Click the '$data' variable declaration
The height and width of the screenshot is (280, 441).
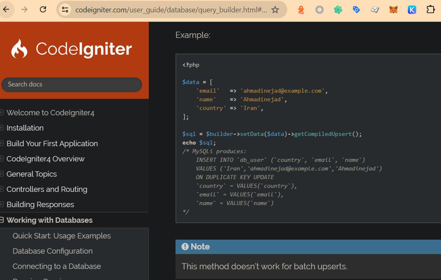[190, 82]
